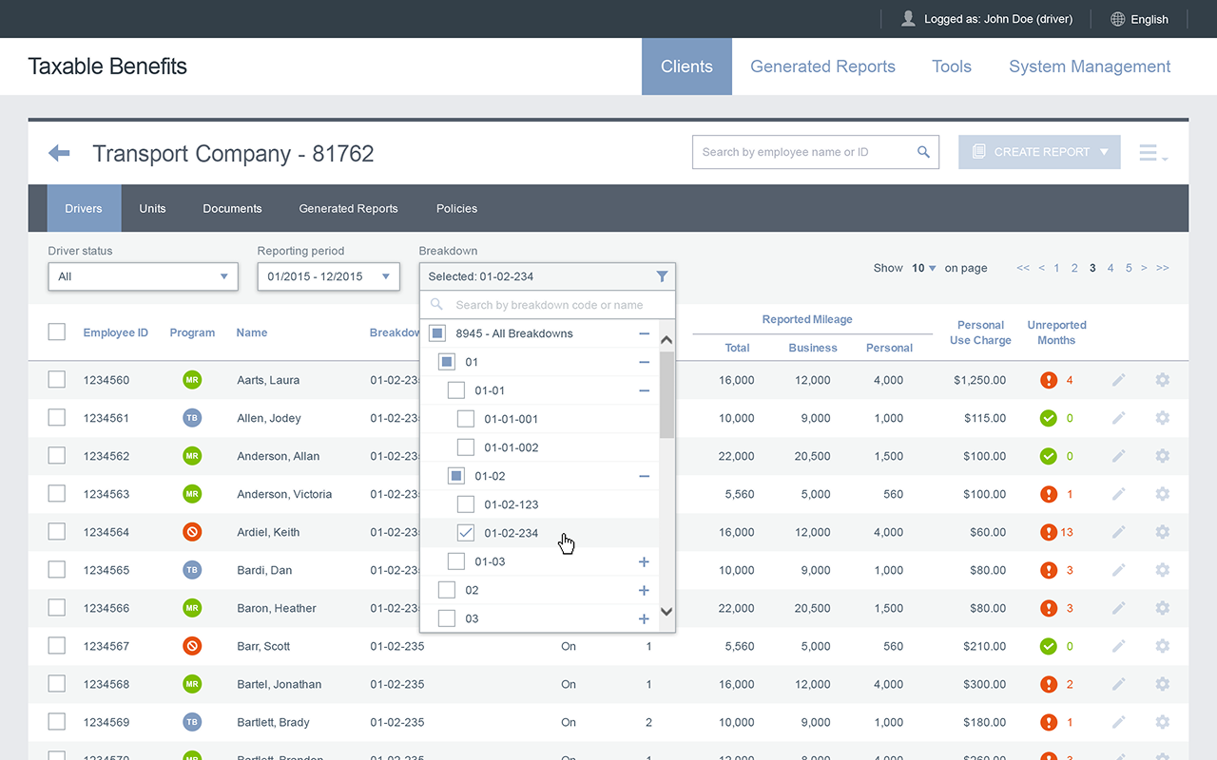The width and height of the screenshot is (1217, 760).
Task: Switch to the Units tab
Action: coord(152,208)
